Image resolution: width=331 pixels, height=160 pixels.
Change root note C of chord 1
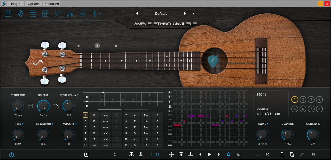click(x=94, y=115)
